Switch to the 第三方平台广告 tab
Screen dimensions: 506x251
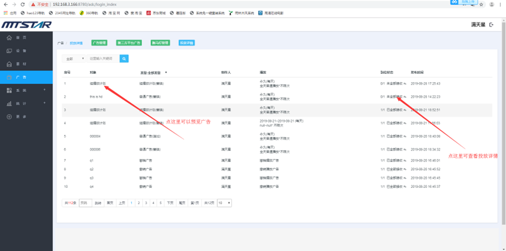(x=128, y=43)
